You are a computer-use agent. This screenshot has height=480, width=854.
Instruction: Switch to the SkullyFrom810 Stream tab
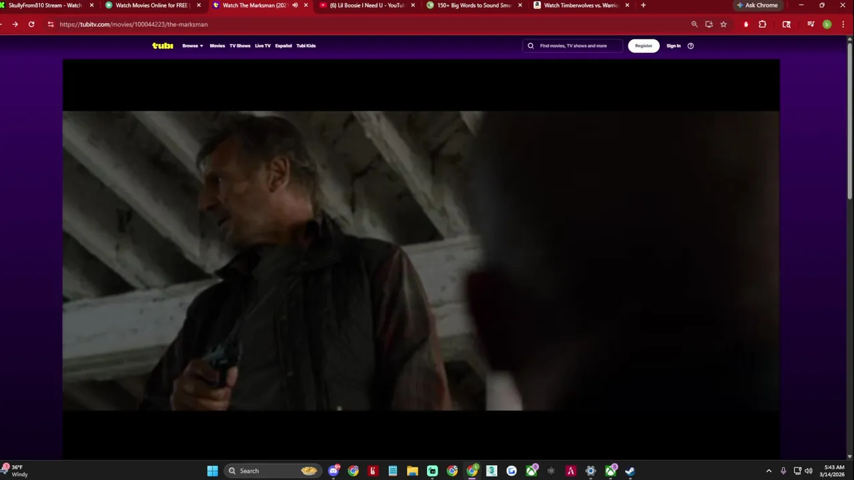45,5
